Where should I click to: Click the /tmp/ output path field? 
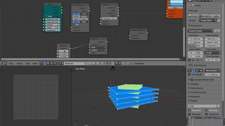[202, 106]
